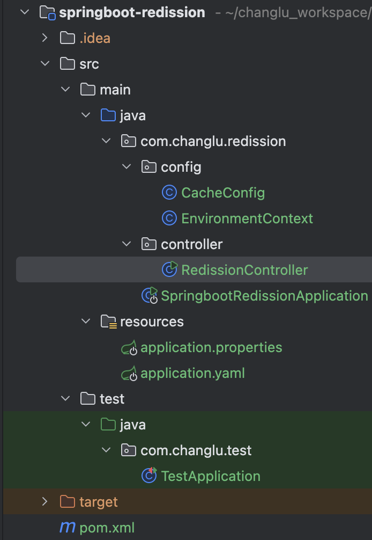
Task: Select the springboot-redission project name
Action: click(132, 12)
